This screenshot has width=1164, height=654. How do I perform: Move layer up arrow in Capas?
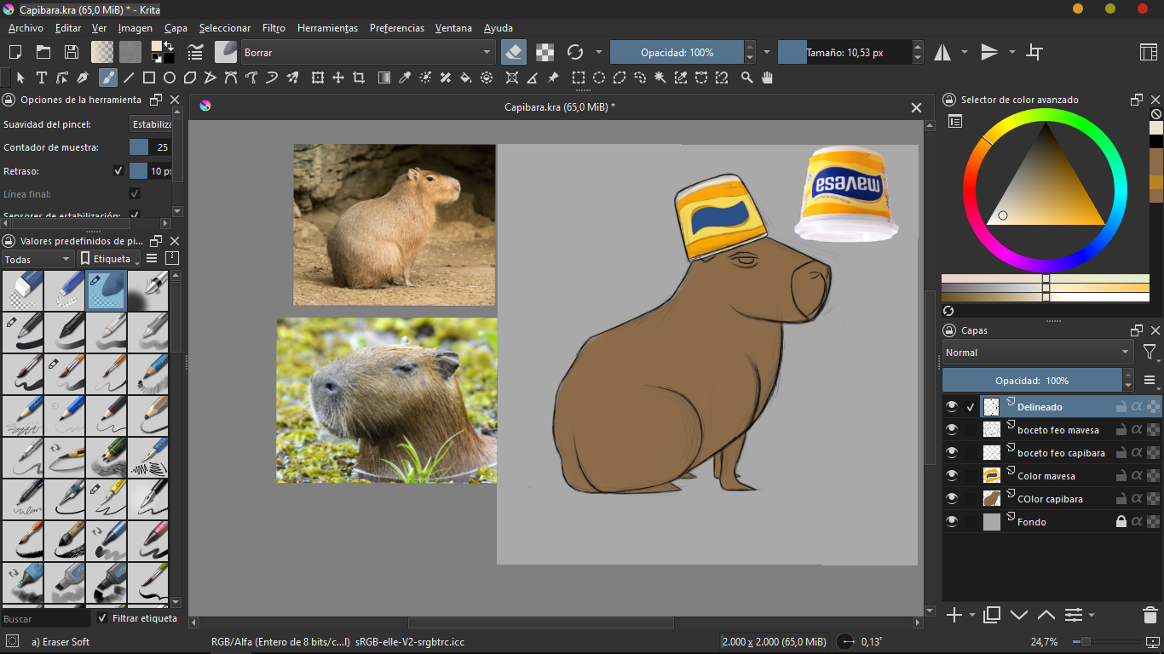coord(1046,615)
